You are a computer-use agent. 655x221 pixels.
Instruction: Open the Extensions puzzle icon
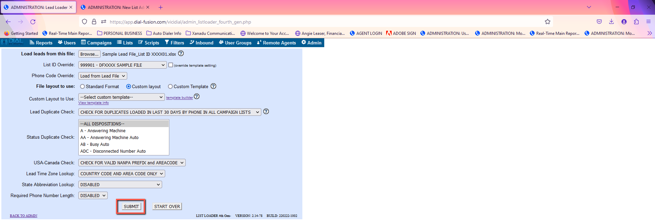636,22
